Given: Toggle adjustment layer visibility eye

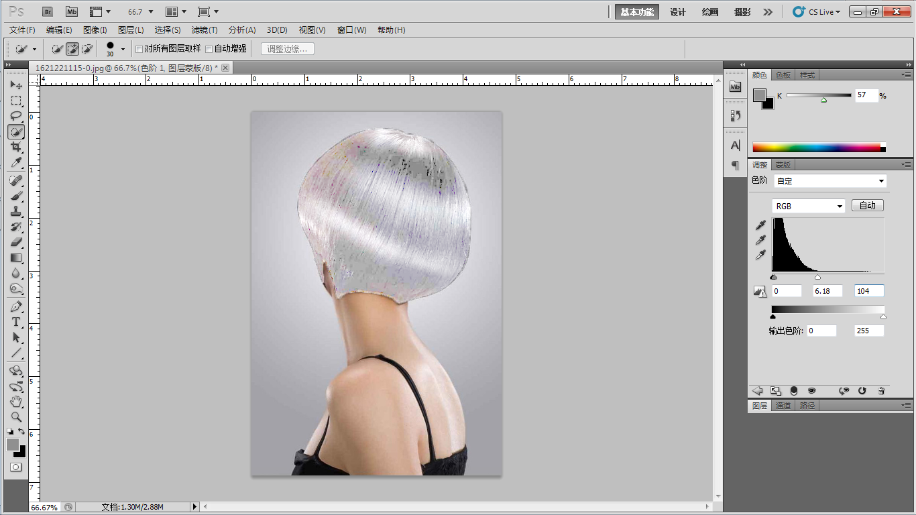Looking at the screenshot, I should coord(812,390).
